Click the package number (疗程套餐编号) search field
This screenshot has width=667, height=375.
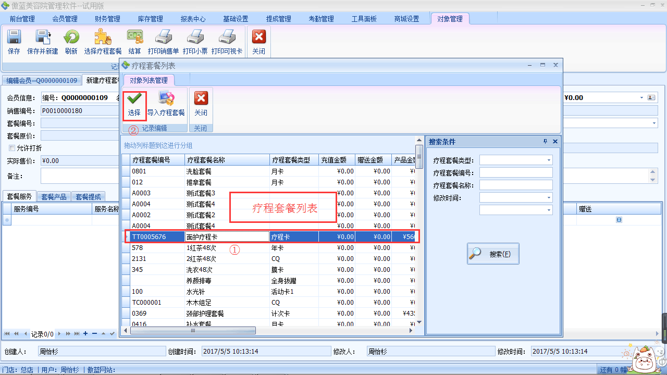point(515,172)
